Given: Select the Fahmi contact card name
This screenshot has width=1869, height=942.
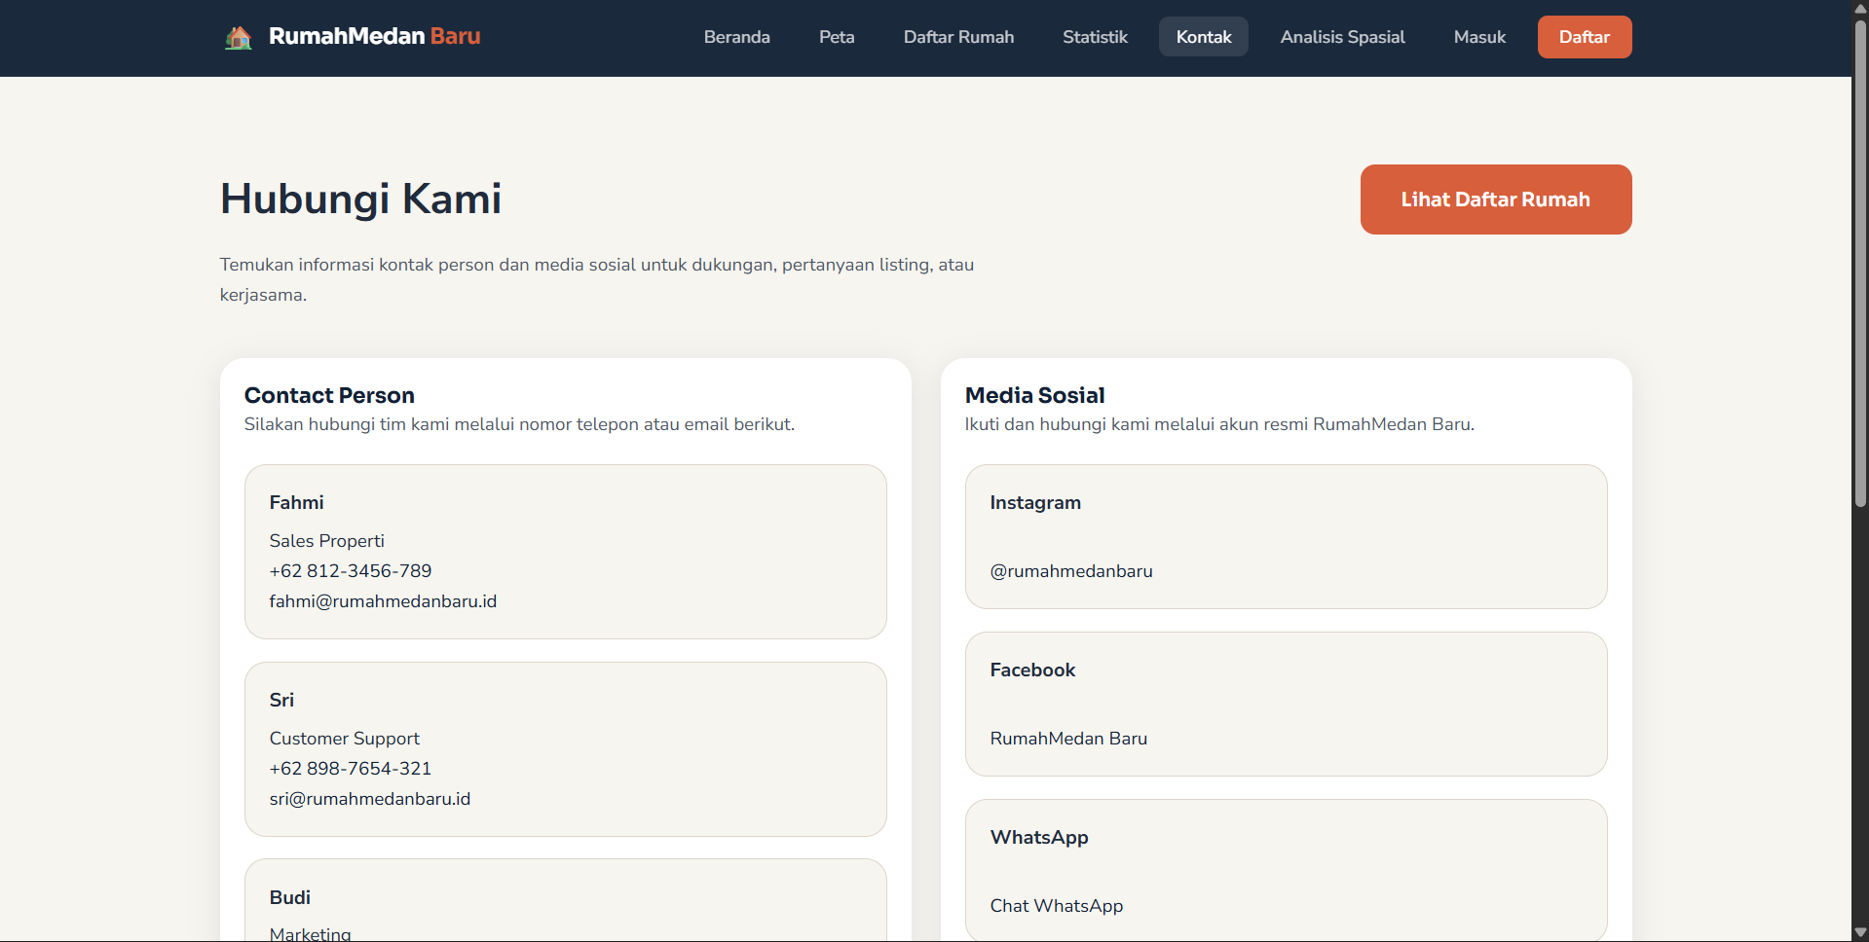Looking at the screenshot, I should click(x=296, y=503).
